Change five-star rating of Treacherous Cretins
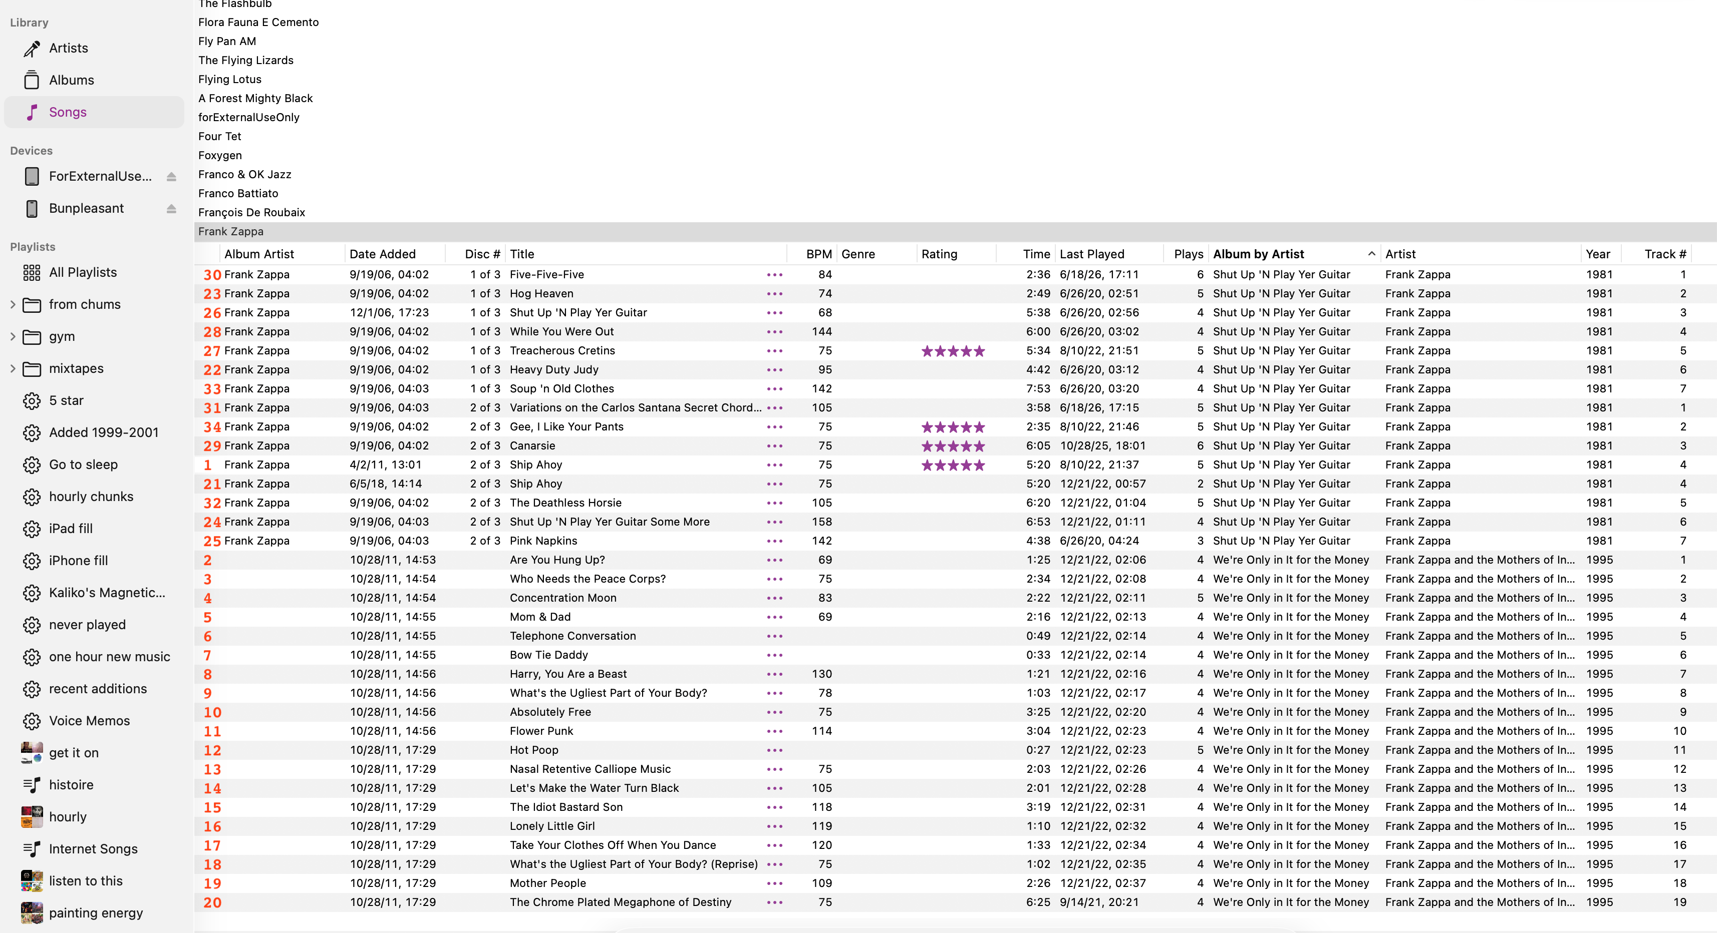 (x=953, y=351)
